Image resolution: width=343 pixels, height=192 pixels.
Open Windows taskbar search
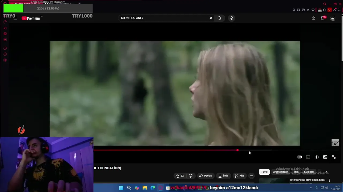tap(129, 188)
